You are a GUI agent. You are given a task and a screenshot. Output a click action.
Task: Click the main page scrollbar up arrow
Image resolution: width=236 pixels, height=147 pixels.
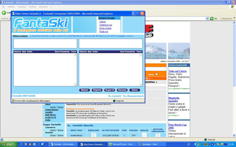pos(234,23)
